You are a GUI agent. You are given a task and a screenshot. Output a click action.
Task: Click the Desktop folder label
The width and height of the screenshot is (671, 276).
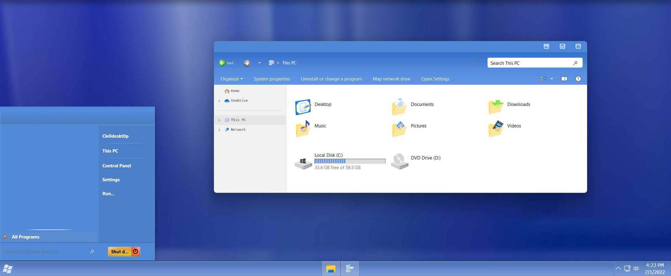(323, 104)
